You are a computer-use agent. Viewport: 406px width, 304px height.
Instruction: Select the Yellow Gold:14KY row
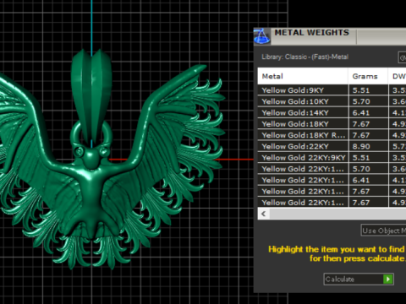332,113
